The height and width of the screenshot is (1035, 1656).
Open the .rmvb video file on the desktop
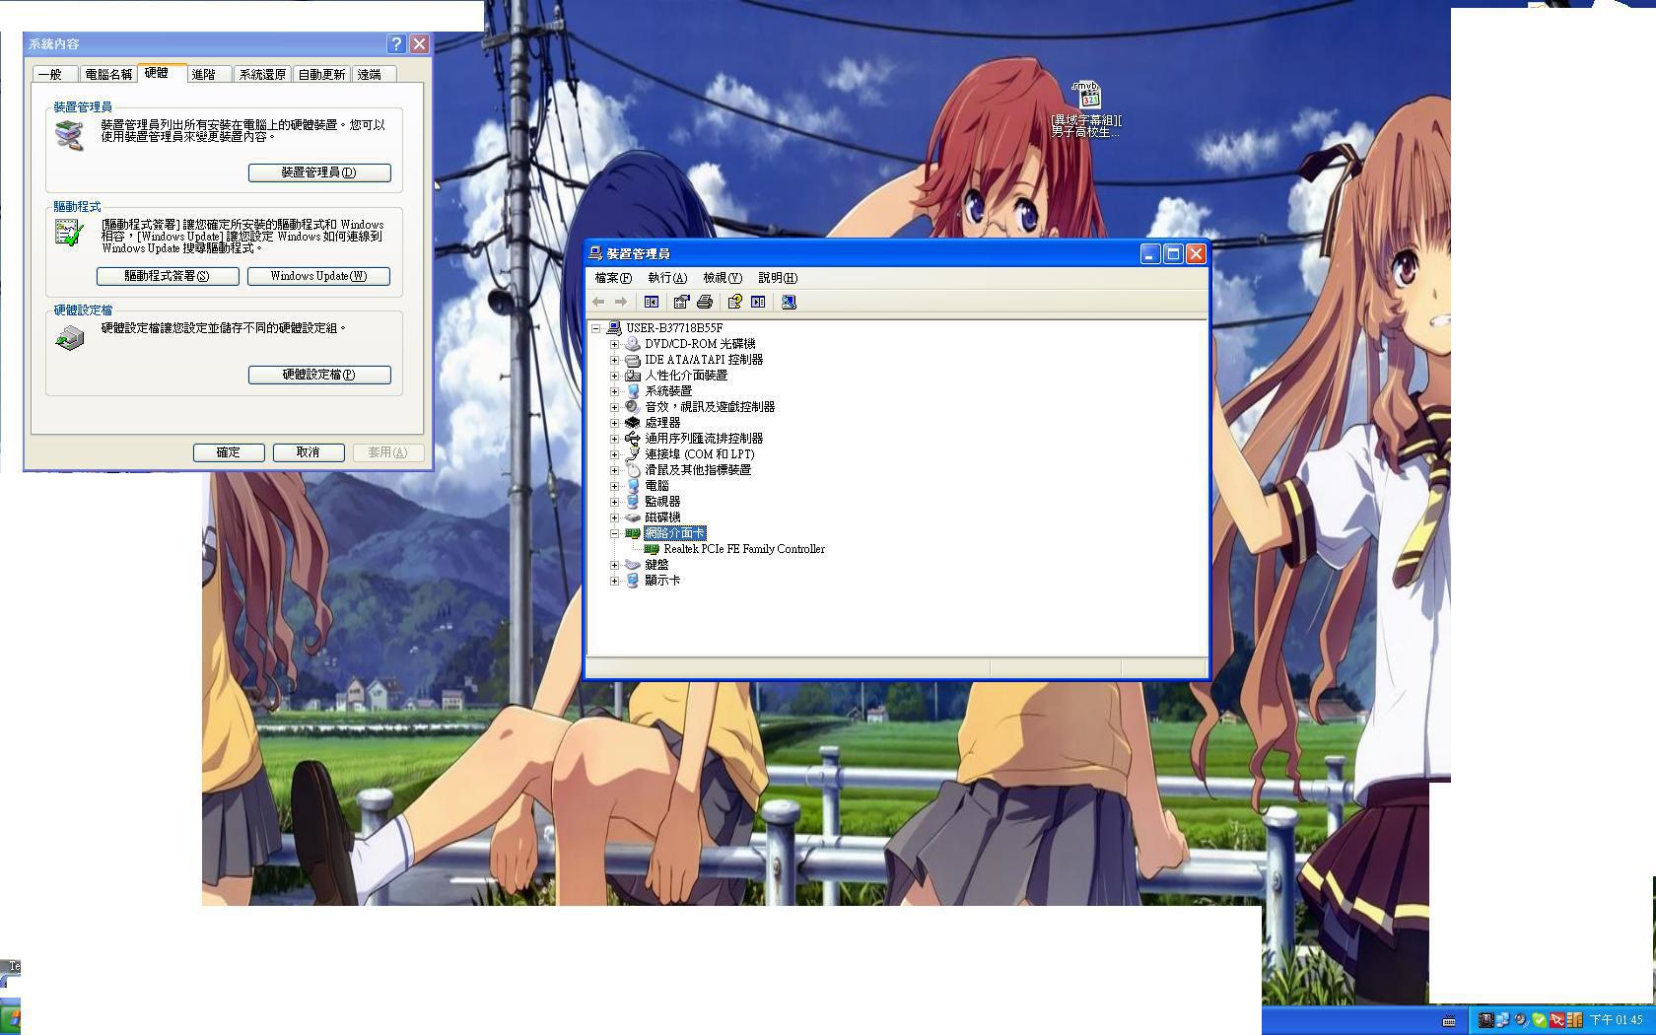click(1085, 108)
